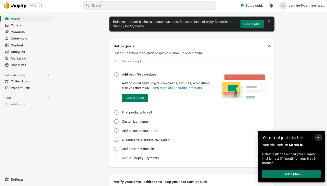Select Add a custom domain task
327x186 pixels.
(138, 149)
